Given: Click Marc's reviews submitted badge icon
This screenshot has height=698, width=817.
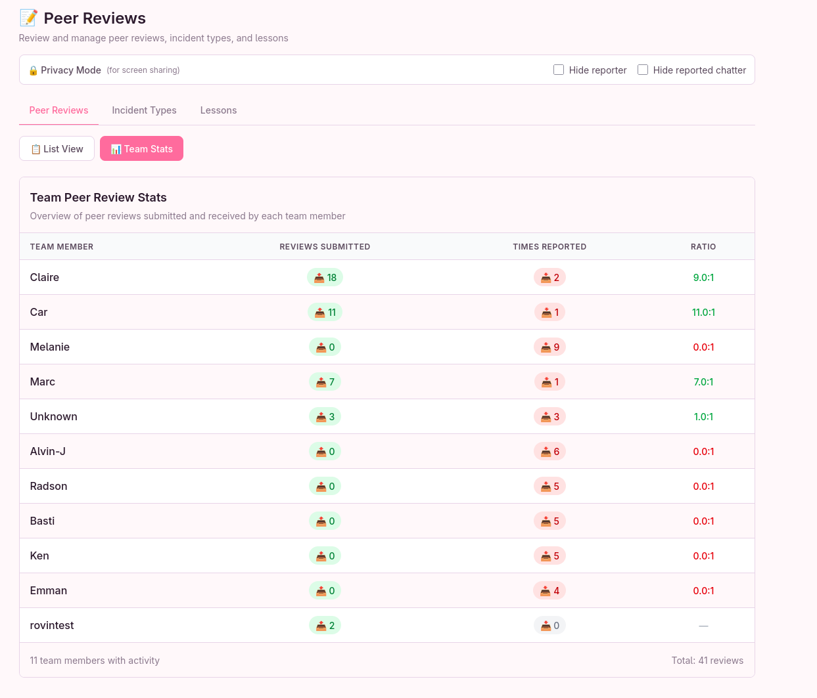Looking at the screenshot, I should 321,382.
